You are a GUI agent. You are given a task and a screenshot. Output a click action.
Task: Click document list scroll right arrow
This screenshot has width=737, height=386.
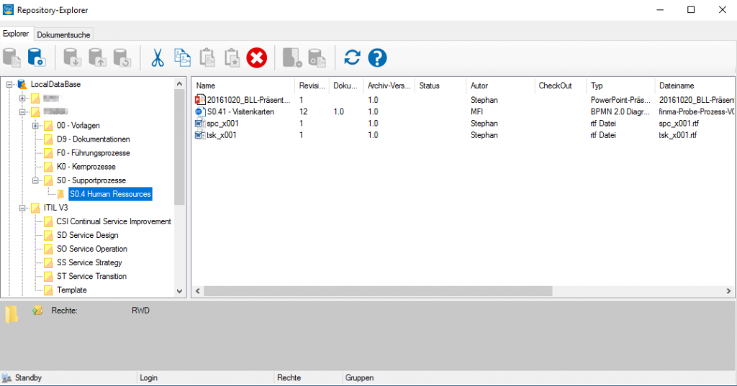click(x=728, y=291)
